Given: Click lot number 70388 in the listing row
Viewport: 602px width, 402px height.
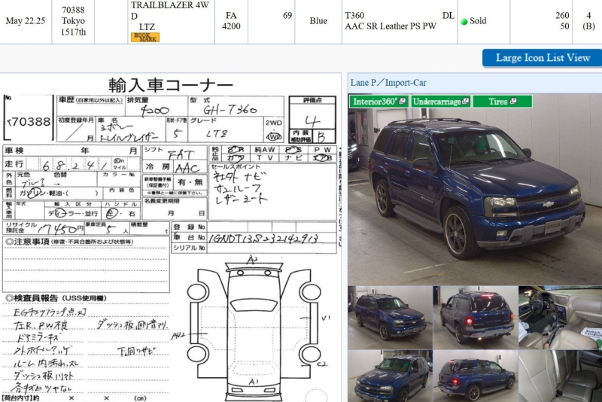Looking at the screenshot, I should 73,9.
